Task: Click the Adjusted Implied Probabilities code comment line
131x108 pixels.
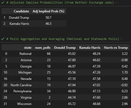Action: pos(60,2)
